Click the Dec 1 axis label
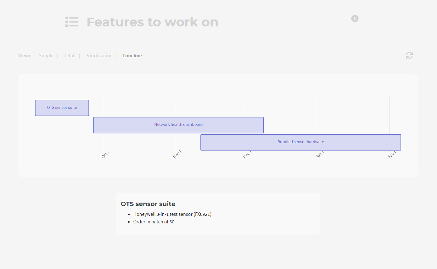 pos(248,154)
